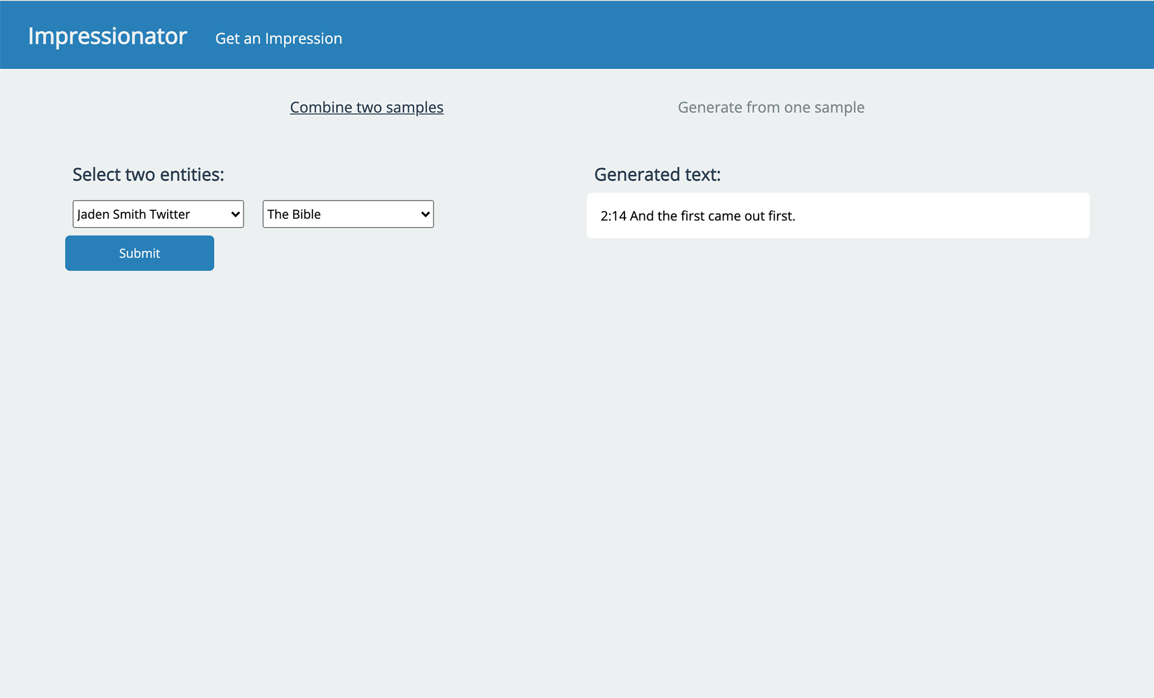The width and height of the screenshot is (1154, 698).
Task: Open The Bible entity dropdown
Action: [347, 214]
